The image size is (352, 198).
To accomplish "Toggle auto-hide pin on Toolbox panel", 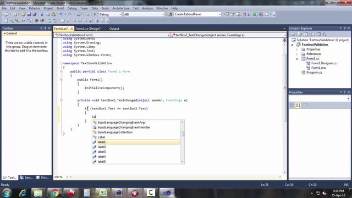I will click(x=45, y=28).
